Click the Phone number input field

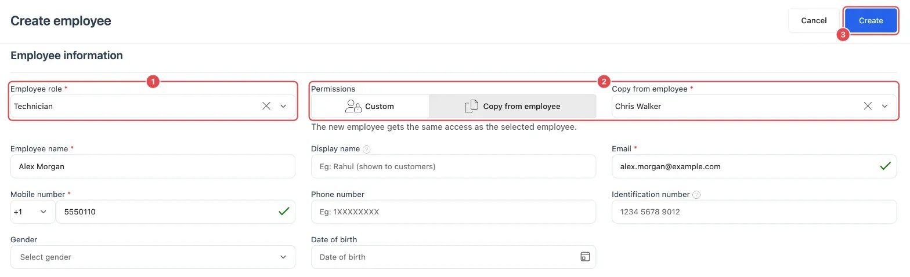point(453,212)
